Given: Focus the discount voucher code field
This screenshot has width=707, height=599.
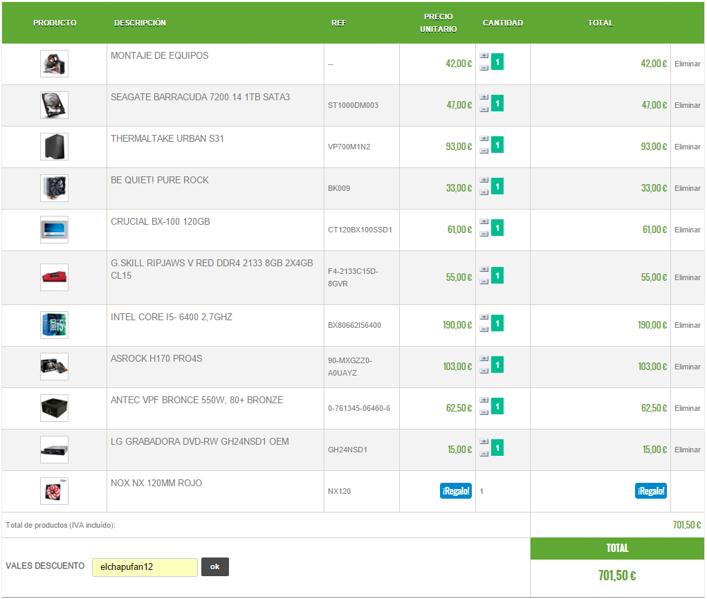Looking at the screenshot, I should [x=145, y=567].
